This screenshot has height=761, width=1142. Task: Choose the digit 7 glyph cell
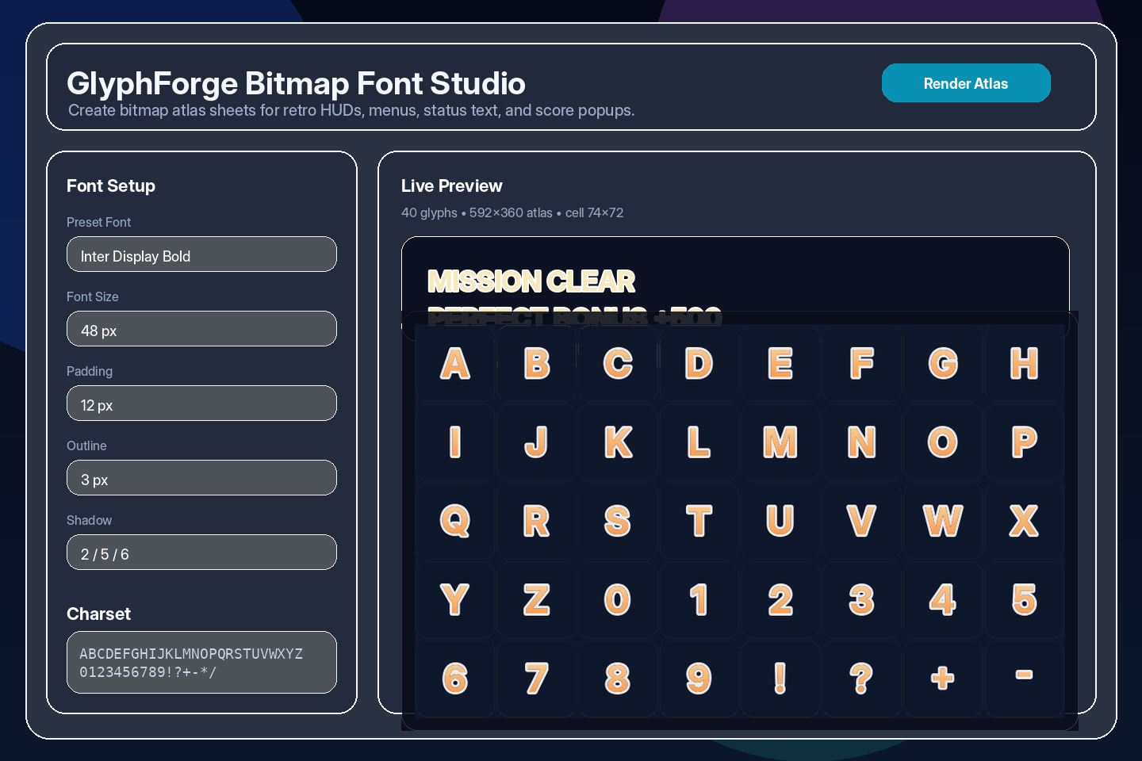tap(537, 679)
